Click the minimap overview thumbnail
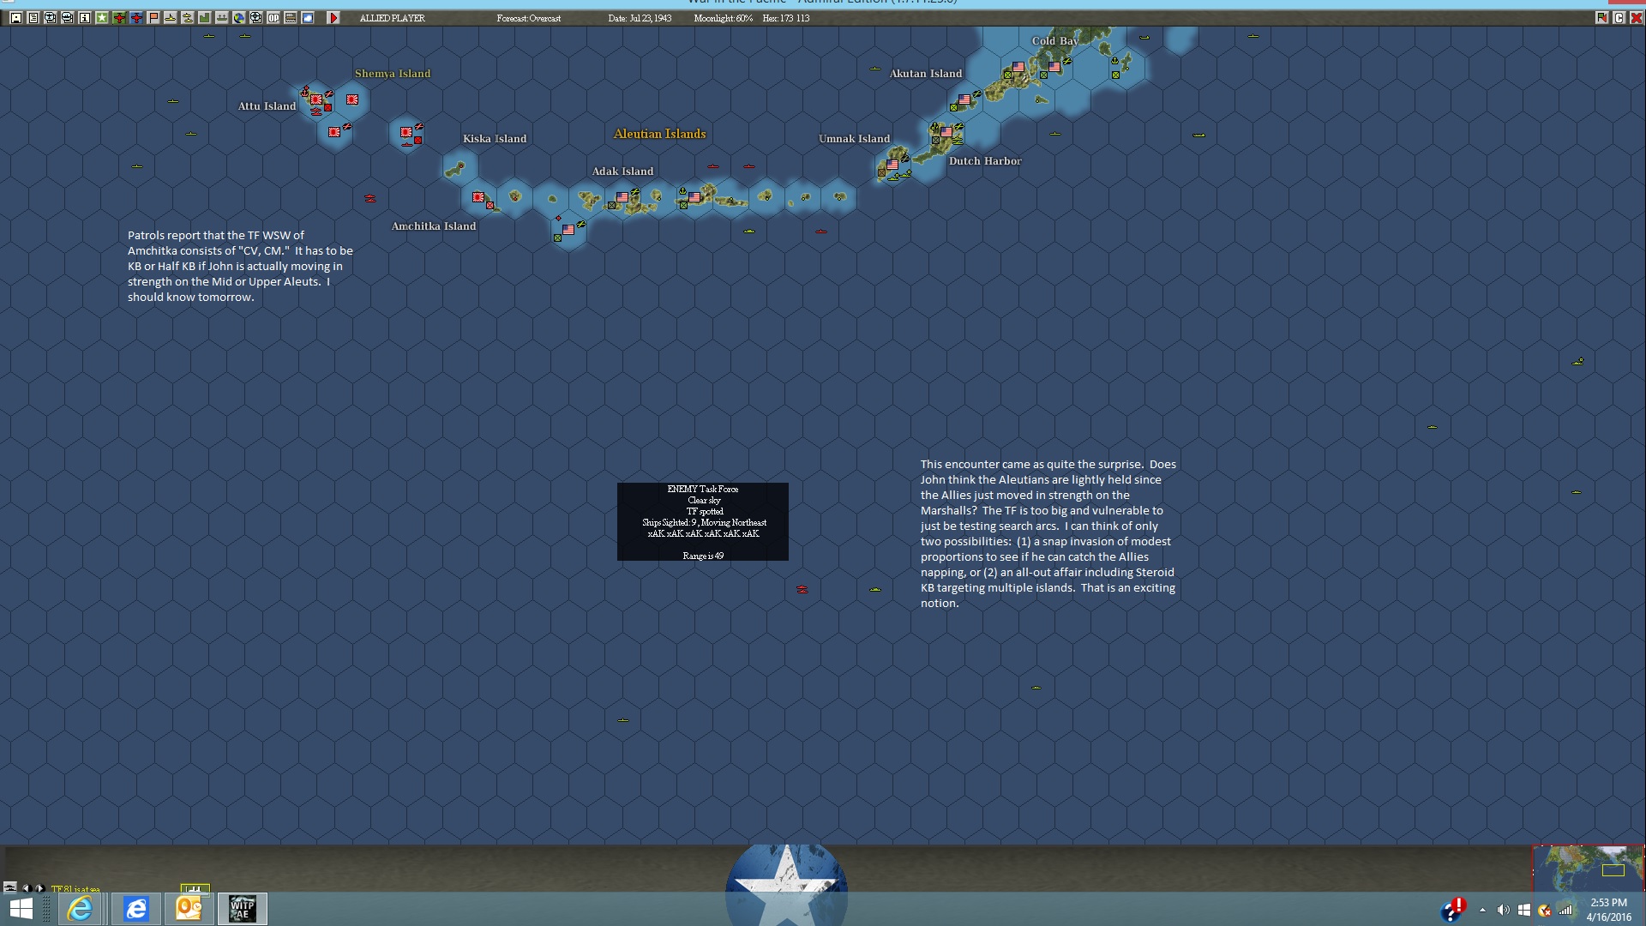The height and width of the screenshot is (926, 1646). click(x=1588, y=869)
